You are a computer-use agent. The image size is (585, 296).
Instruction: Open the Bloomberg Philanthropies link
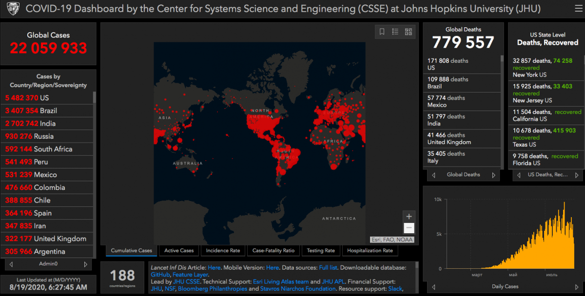tap(213, 289)
